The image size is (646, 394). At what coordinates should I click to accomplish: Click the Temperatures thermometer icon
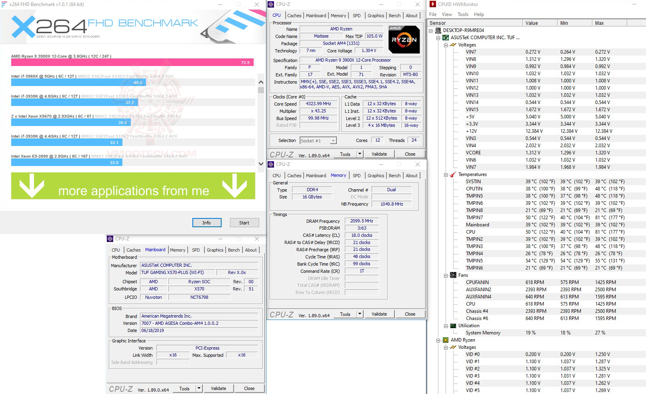453,174
